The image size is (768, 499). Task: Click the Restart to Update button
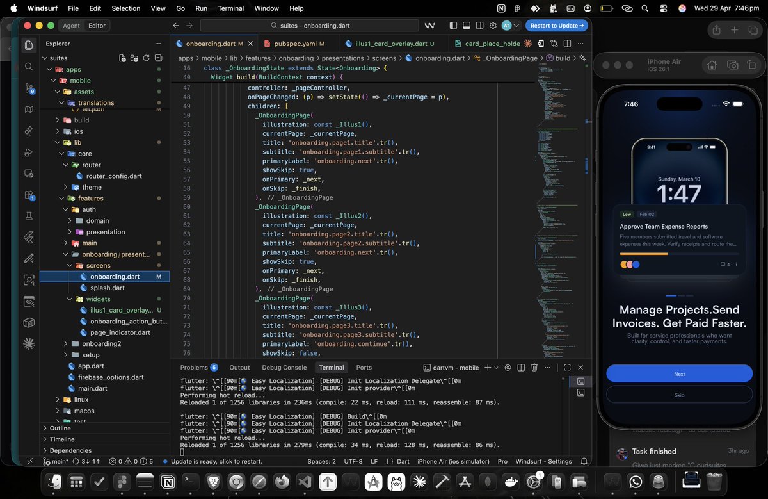(x=557, y=26)
